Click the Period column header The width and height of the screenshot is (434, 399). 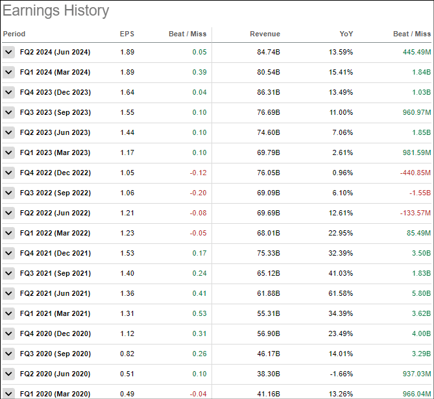pos(14,34)
